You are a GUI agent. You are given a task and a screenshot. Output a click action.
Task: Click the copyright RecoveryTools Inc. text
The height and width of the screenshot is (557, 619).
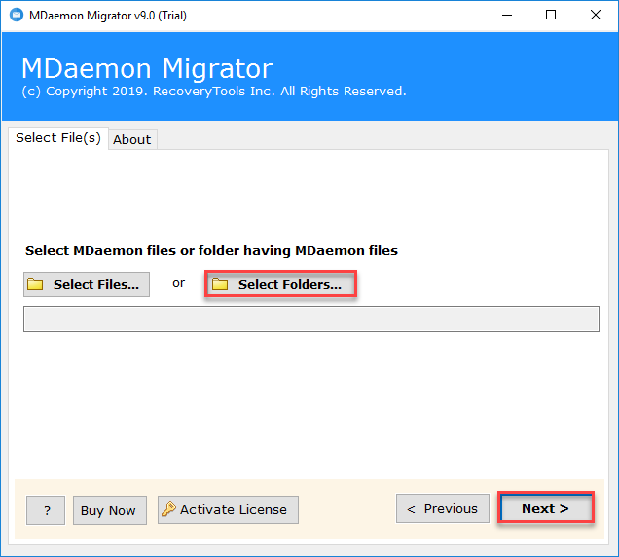pyautogui.click(x=214, y=92)
